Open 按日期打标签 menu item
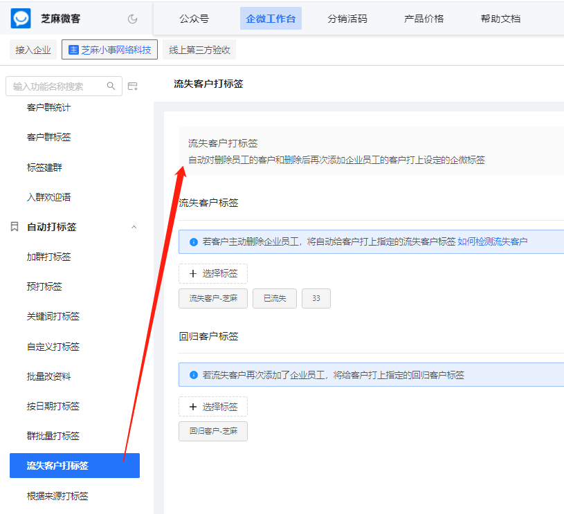 53,407
